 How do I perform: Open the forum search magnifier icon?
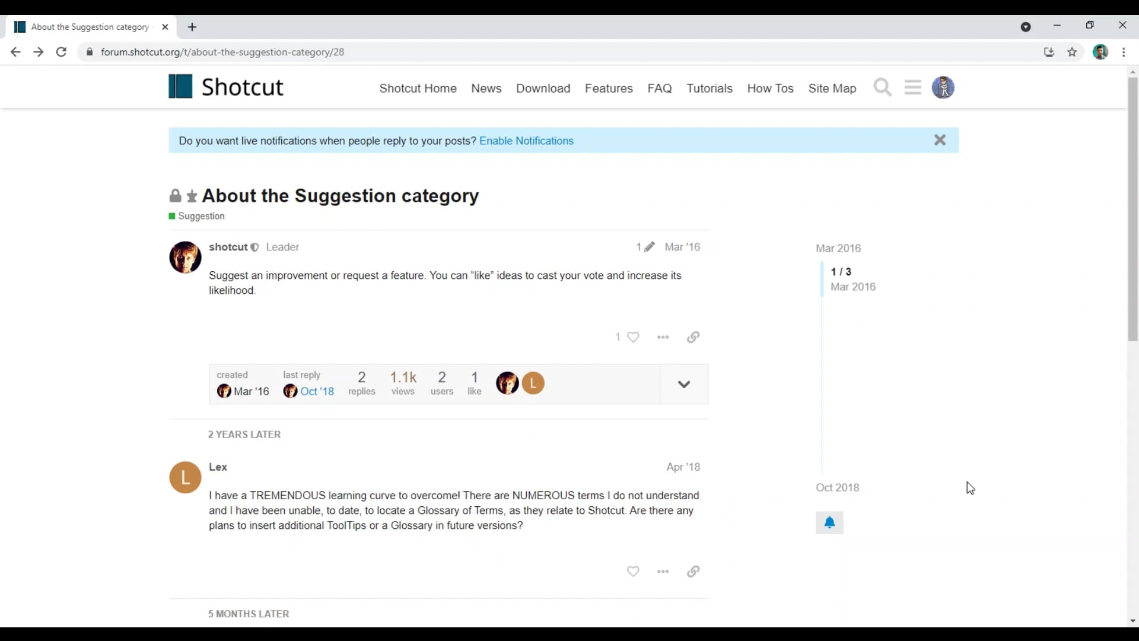click(x=882, y=88)
